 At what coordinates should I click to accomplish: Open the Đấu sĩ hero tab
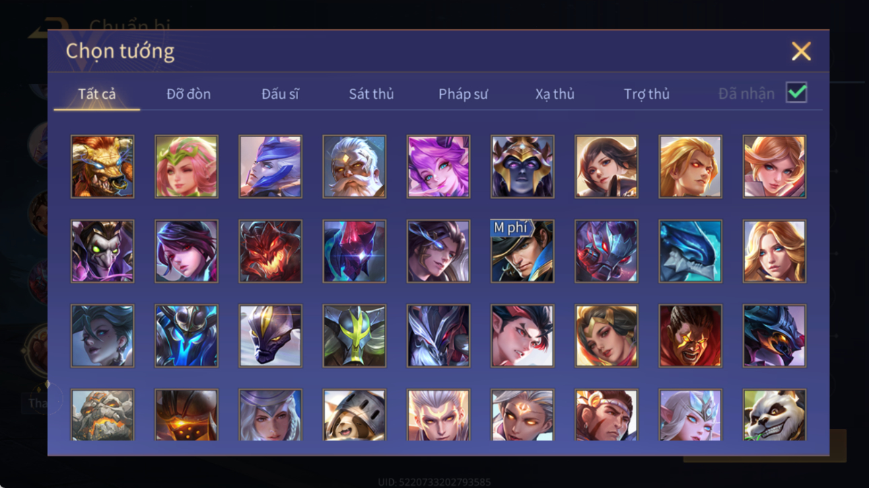point(280,94)
